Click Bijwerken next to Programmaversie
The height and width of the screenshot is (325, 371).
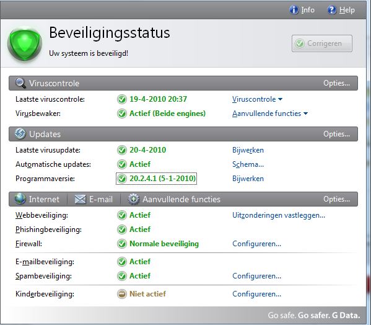[x=248, y=179]
